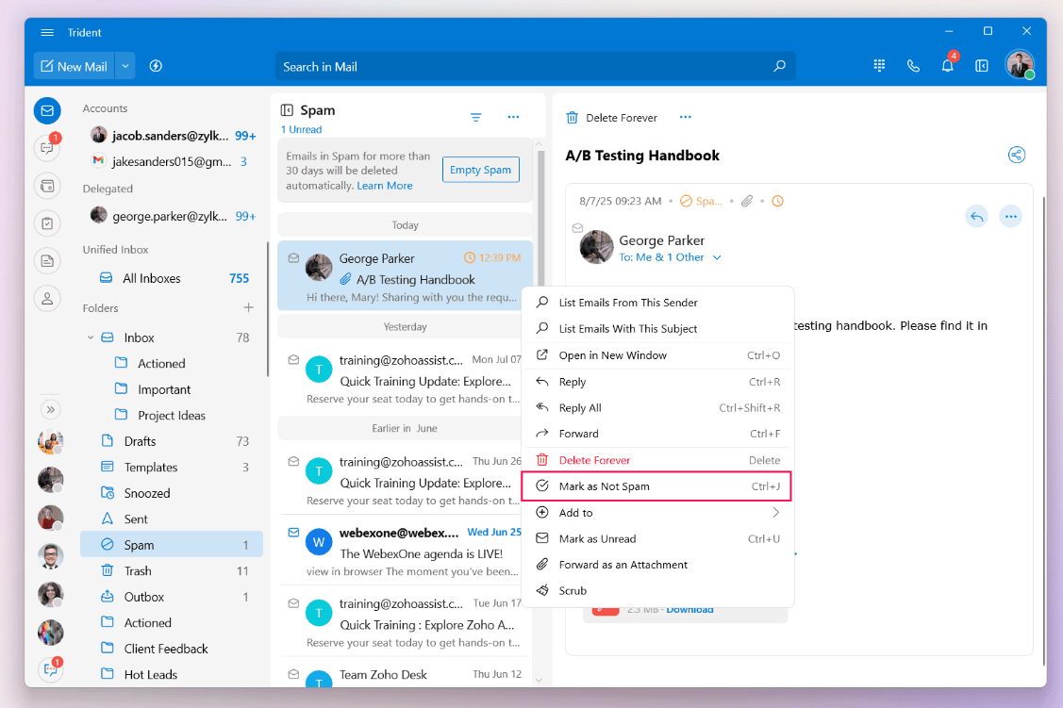Viewport: 1063px width, 708px height.
Task: Open the notifications bell icon
Action: pyautogui.click(x=948, y=66)
